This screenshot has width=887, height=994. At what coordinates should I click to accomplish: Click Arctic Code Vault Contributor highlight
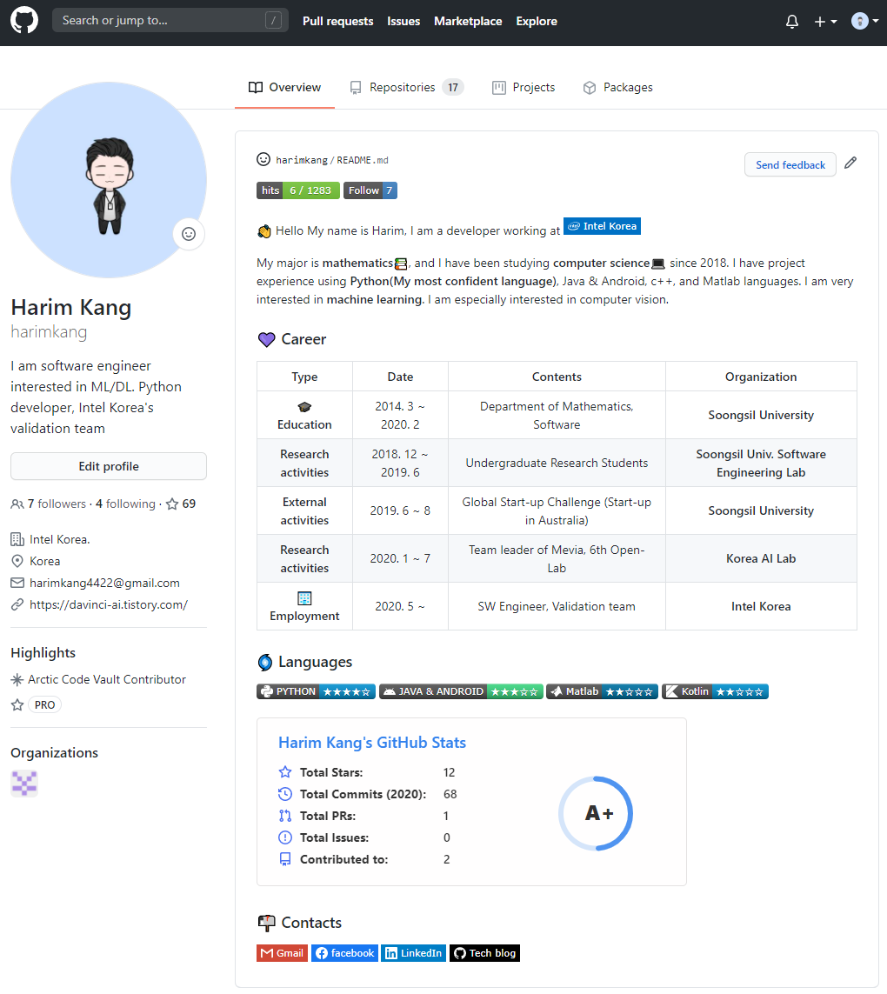106,679
